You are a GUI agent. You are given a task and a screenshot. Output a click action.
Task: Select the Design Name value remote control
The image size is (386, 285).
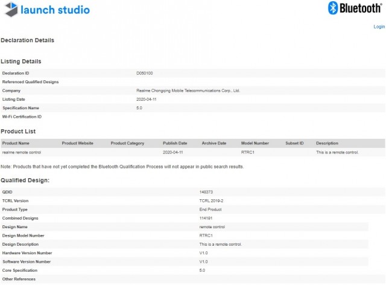point(212,227)
